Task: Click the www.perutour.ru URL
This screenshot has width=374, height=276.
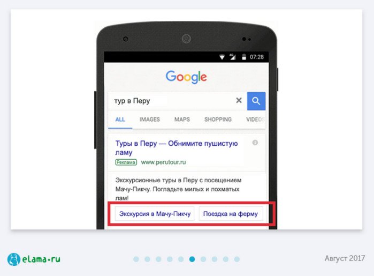Action: tap(163, 162)
